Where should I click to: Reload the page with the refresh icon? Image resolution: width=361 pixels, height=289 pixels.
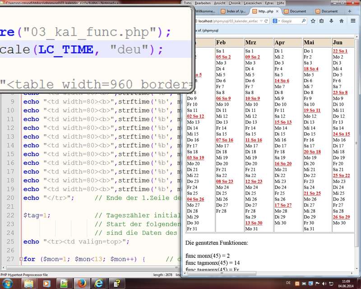[265, 21]
